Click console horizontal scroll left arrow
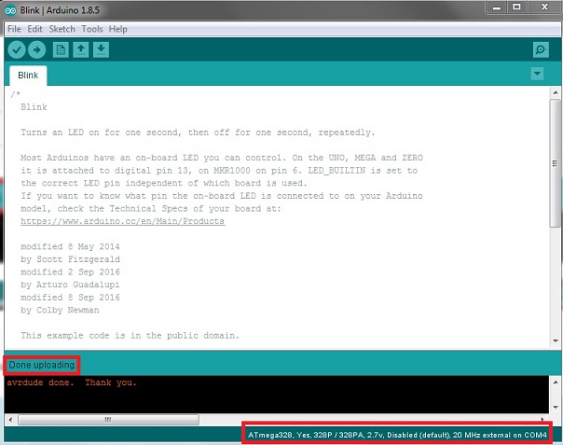563x445 pixels. pos(10,420)
